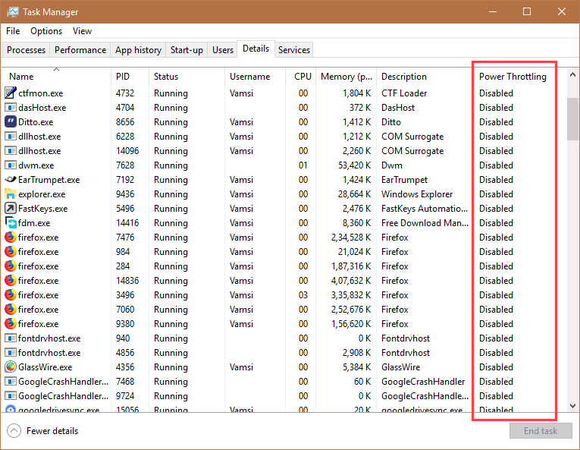The width and height of the screenshot is (580, 450).
Task: Click the explorer.exe folder icon
Action: 11,194
